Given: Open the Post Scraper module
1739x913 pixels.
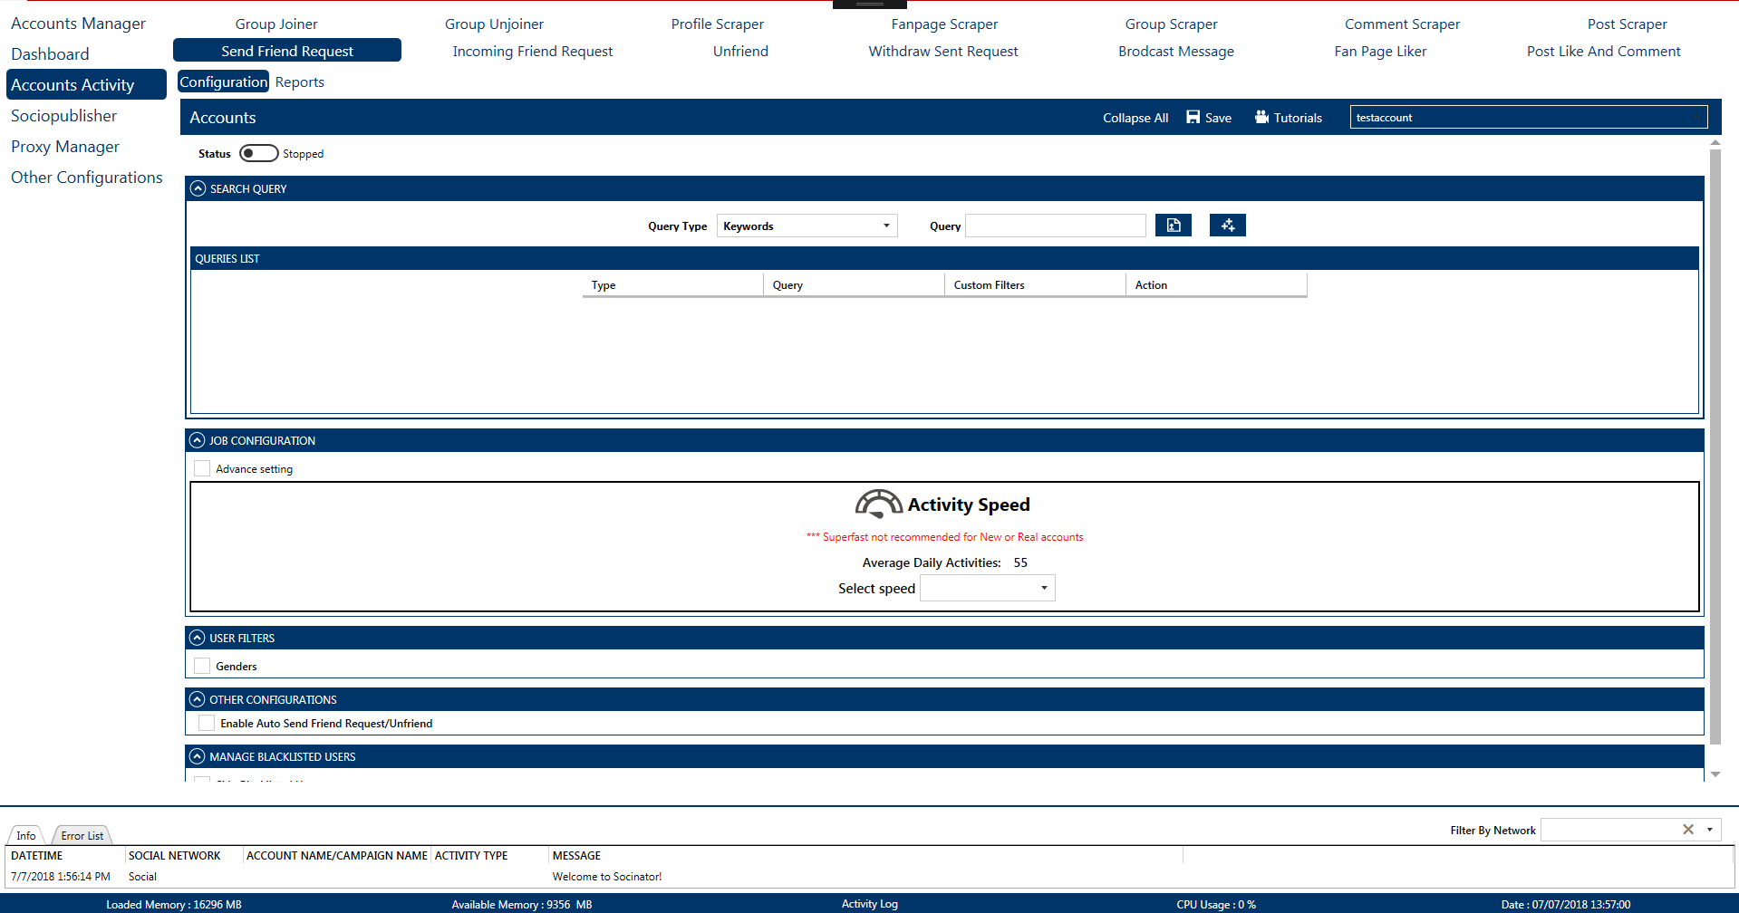Looking at the screenshot, I should click(x=1627, y=24).
